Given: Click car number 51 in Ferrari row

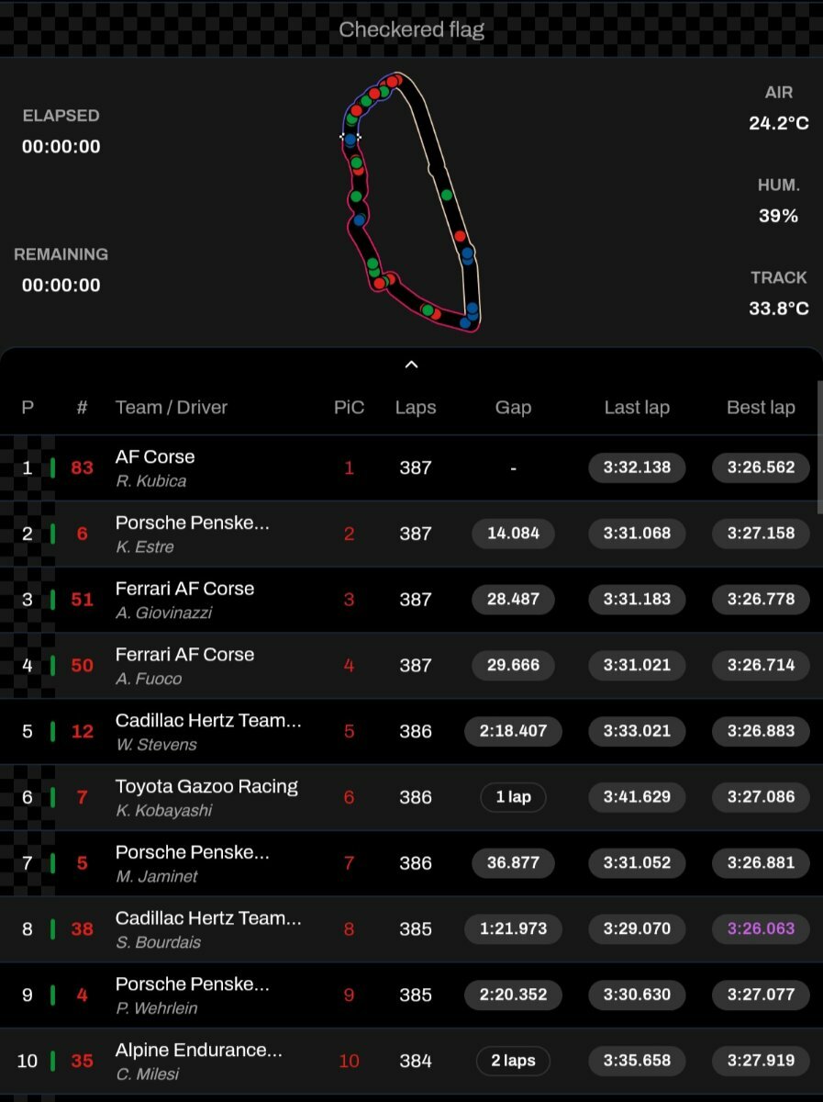Looking at the screenshot, I should [x=83, y=600].
